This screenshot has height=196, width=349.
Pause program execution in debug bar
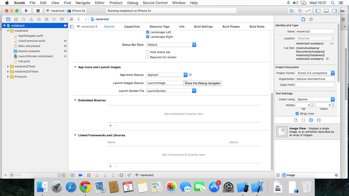point(89,175)
